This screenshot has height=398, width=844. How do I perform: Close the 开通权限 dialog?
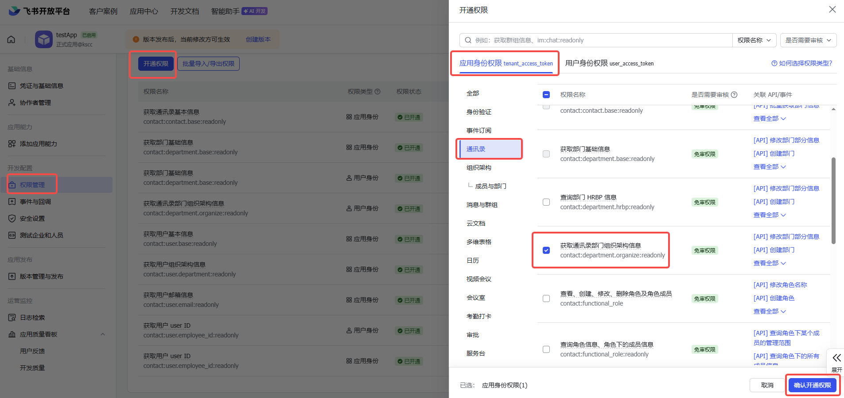click(x=832, y=9)
